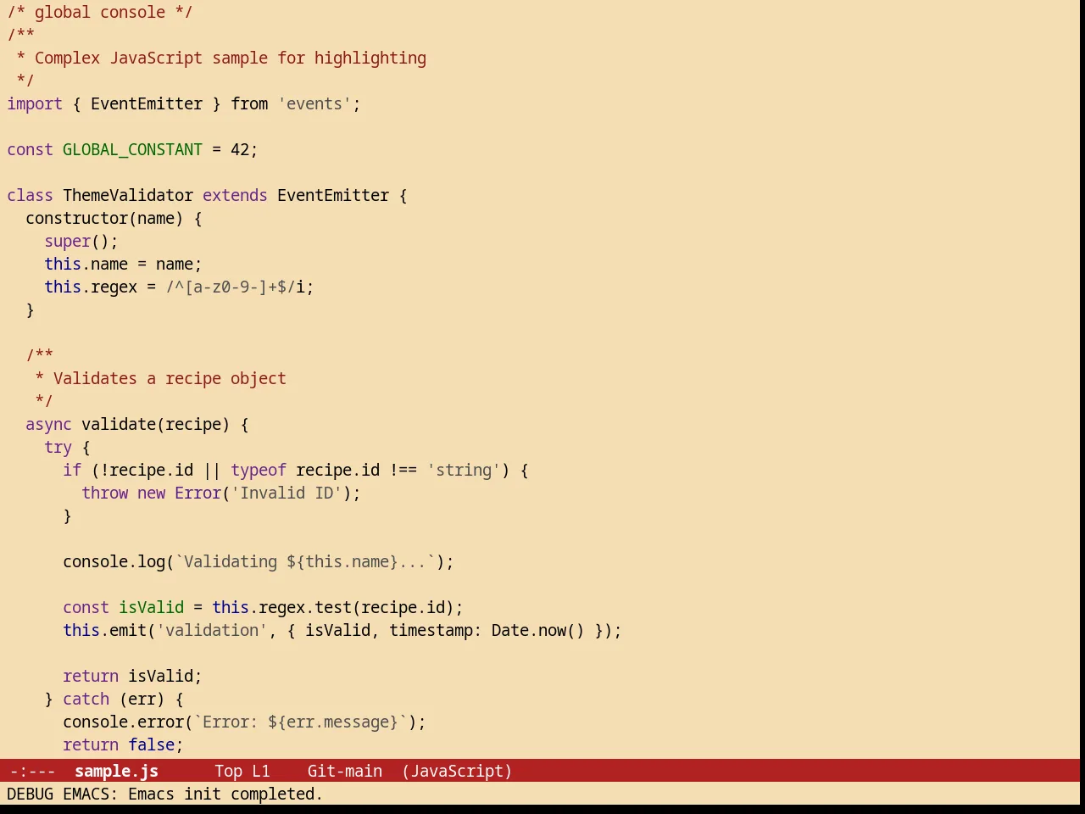This screenshot has height=814, width=1085.
Task: Click the 'catch' keyword
Action: point(86,699)
